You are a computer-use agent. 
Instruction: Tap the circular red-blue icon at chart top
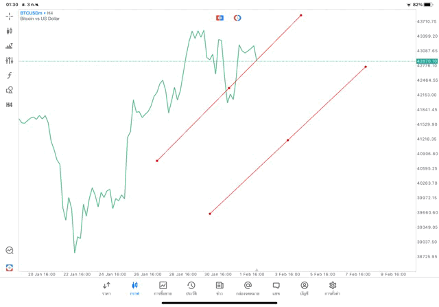click(x=237, y=17)
